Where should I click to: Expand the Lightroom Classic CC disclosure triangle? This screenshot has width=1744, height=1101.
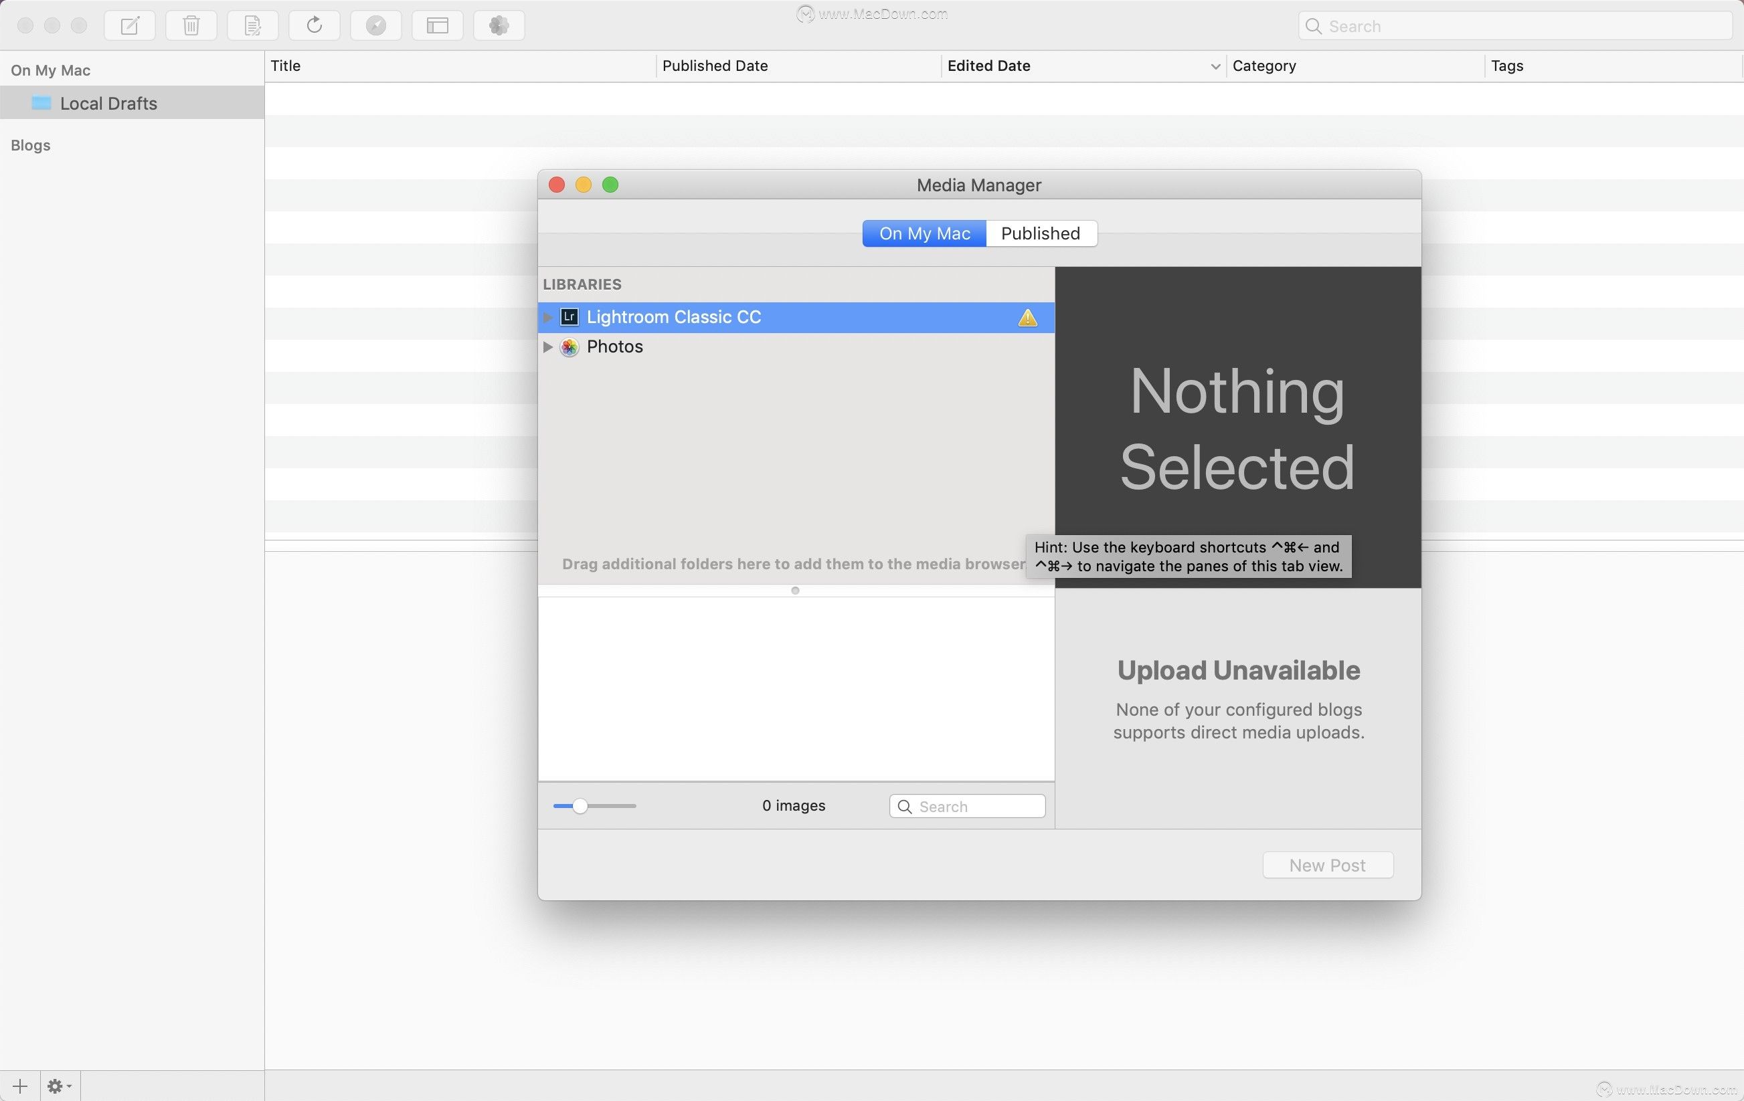(547, 317)
